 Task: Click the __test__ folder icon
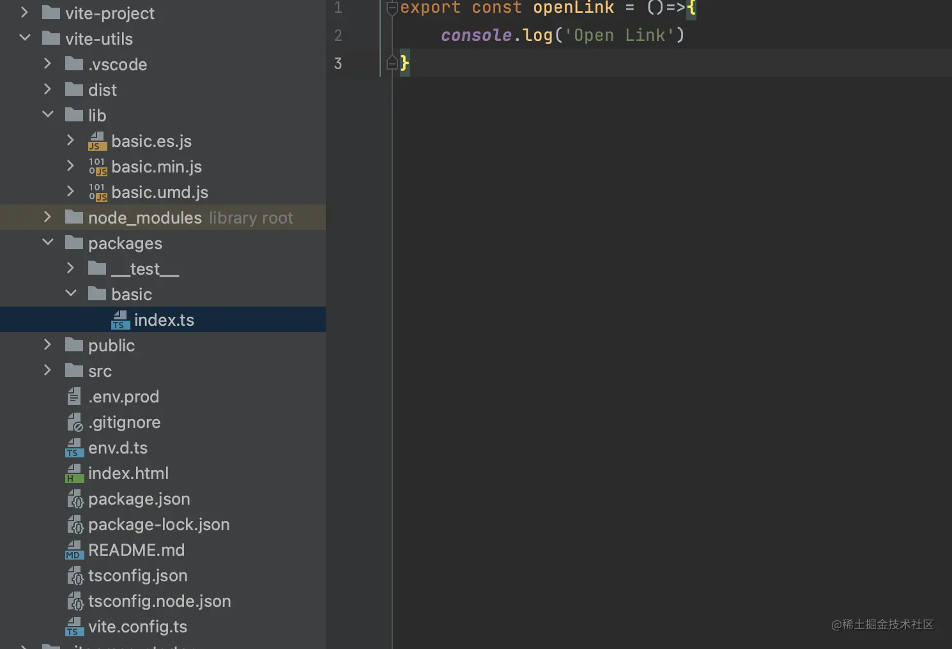point(97,268)
